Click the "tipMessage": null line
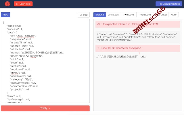 [x=18, y=99]
